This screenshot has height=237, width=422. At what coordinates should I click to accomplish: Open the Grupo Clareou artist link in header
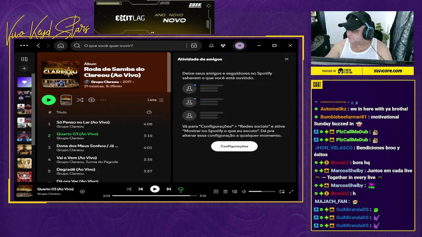click(x=105, y=82)
